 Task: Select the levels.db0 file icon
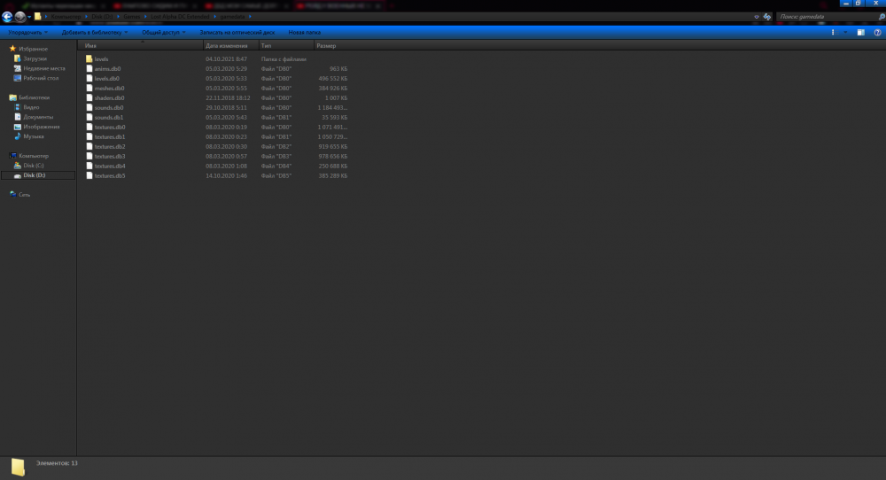coord(89,79)
